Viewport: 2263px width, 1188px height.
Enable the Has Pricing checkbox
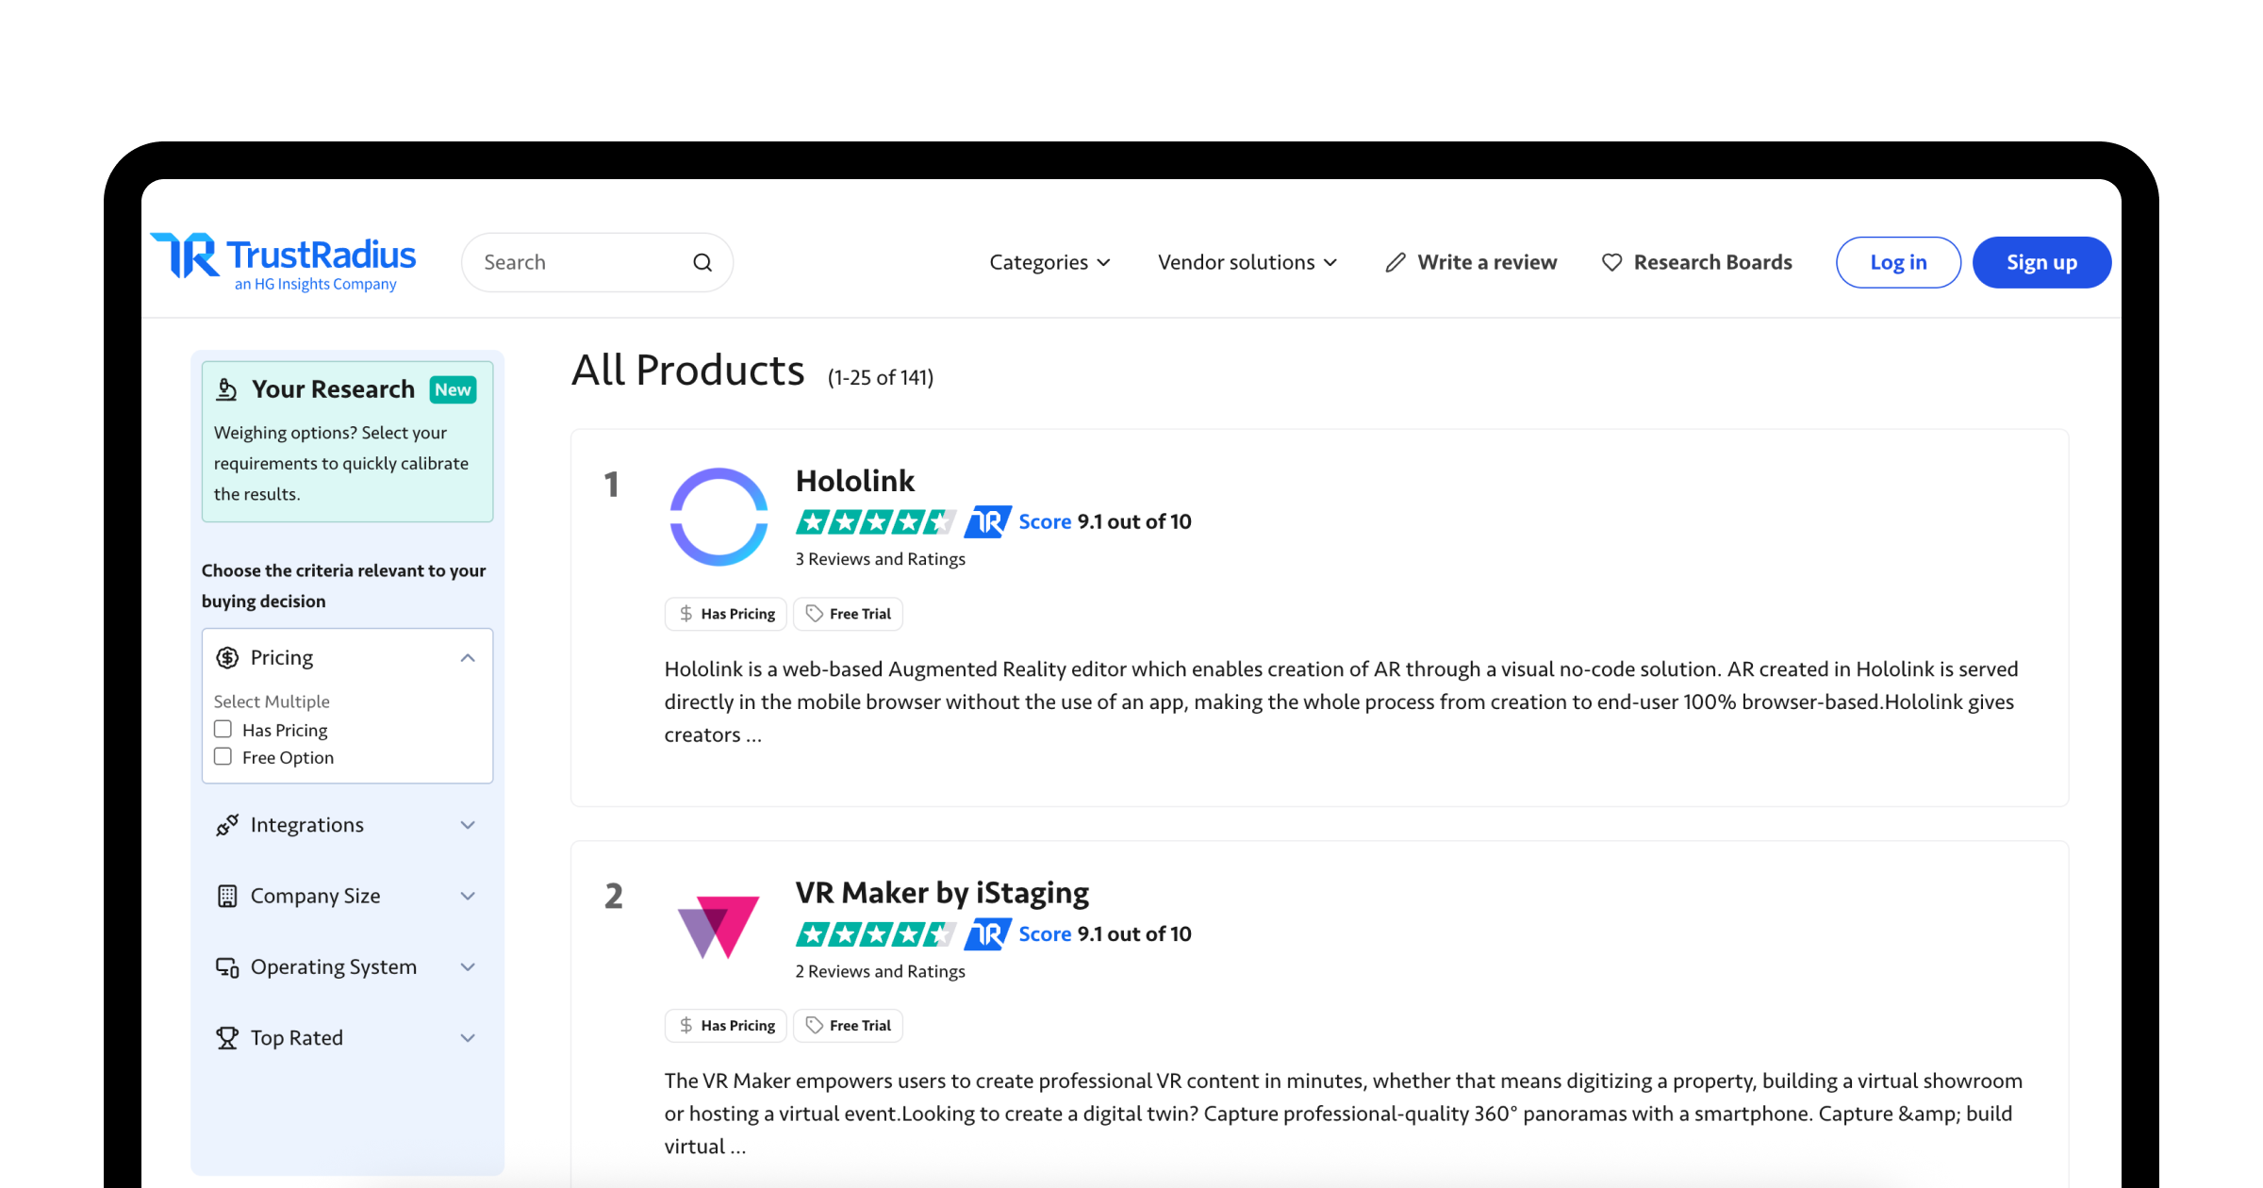point(223,729)
